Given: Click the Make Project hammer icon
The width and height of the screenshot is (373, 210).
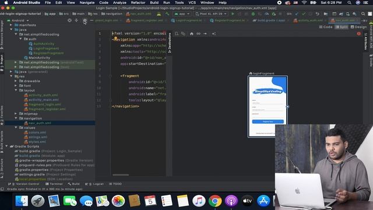Looking at the screenshot, I should tap(167, 14).
